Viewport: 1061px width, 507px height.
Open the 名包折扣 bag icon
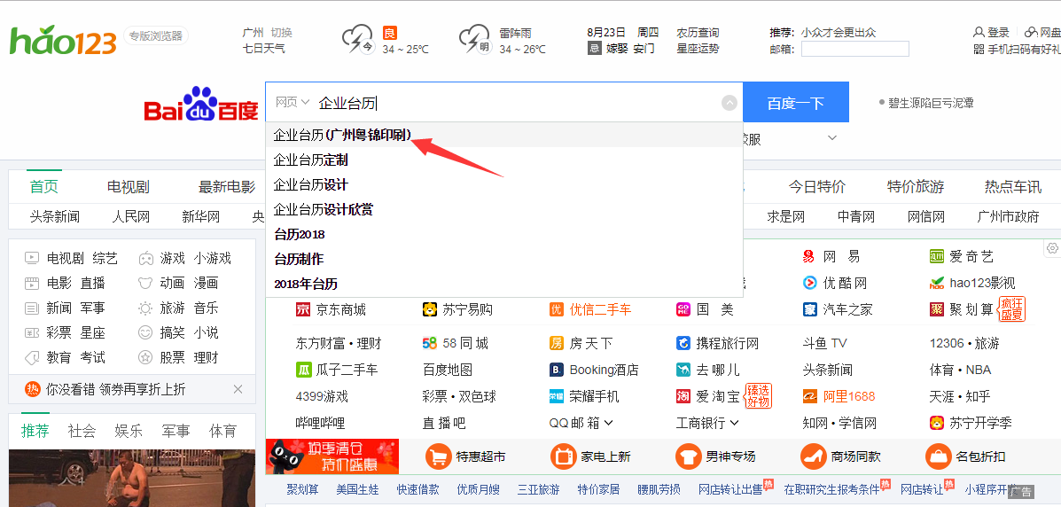click(x=938, y=456)
